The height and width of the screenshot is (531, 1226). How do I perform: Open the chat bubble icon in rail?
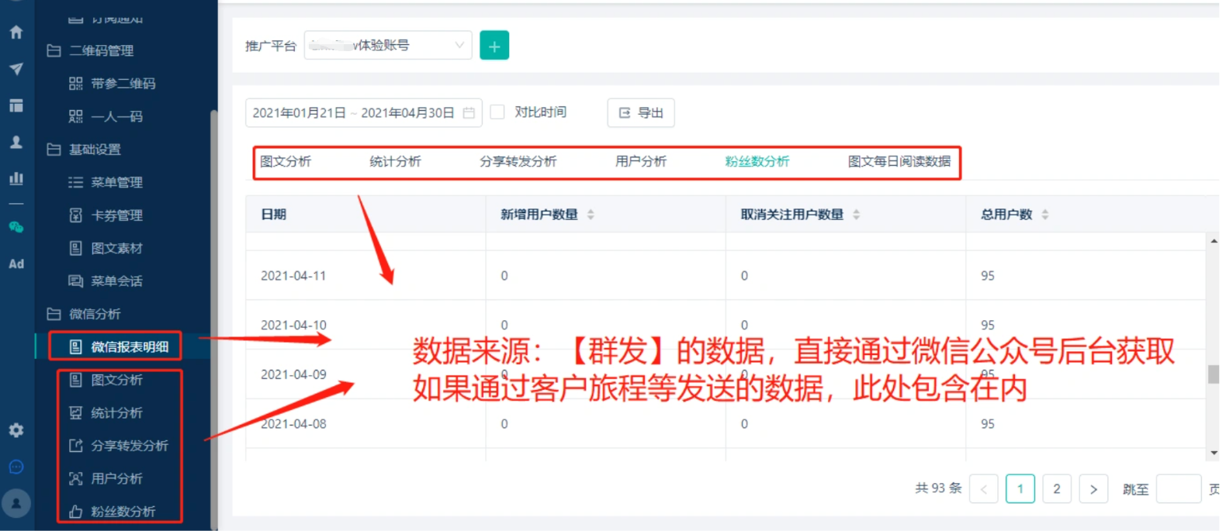coord(16,467)
